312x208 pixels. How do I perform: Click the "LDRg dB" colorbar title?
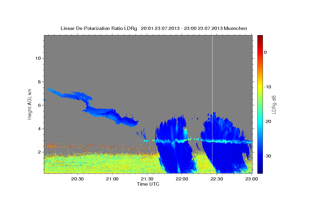coord(274,104)
